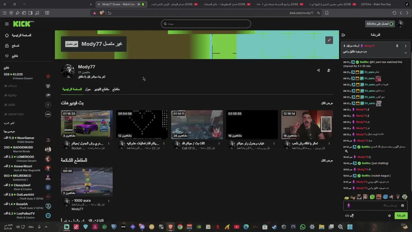Switch to the 'مقاطع الفيديو' tab
Viewport: 412px width, 232px height.
tap(102, 89)
